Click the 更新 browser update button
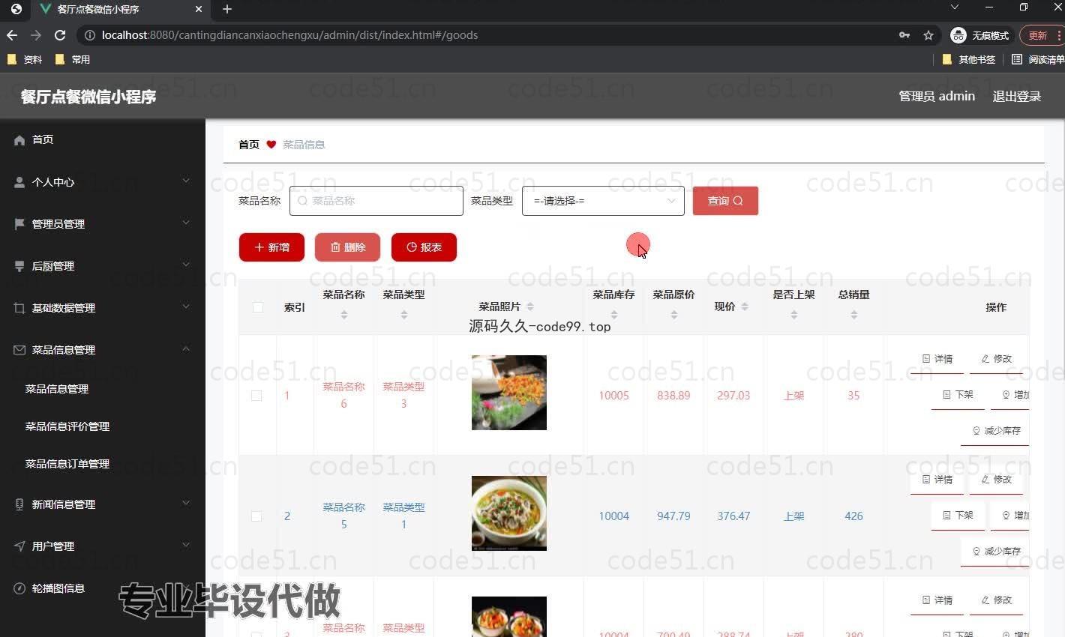Image resolution: width=1065 pixels, height=637 pixels. point(1042,35)
